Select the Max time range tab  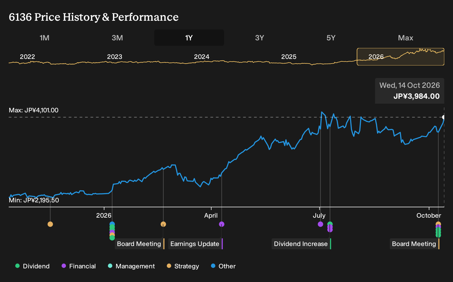point(406,38)
